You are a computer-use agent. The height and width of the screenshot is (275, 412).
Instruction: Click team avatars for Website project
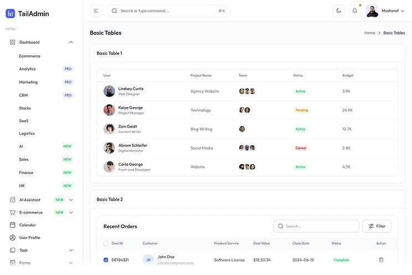247,167
